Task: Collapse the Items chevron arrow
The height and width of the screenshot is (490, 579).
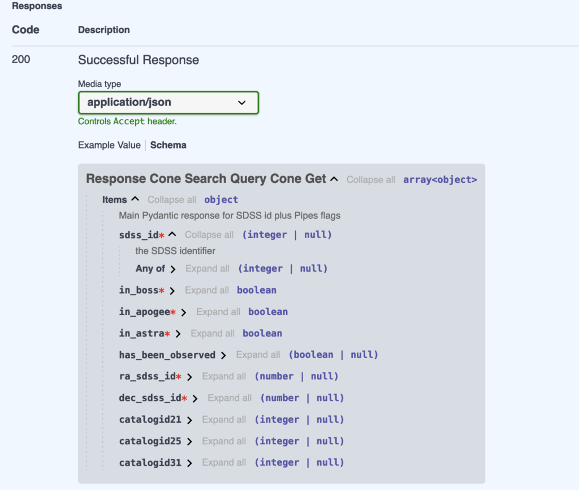Action: pyautogui.click(x=135, y=199)
